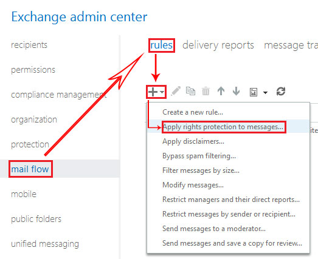Switch to the rules tab

click(x=162, y=45)
